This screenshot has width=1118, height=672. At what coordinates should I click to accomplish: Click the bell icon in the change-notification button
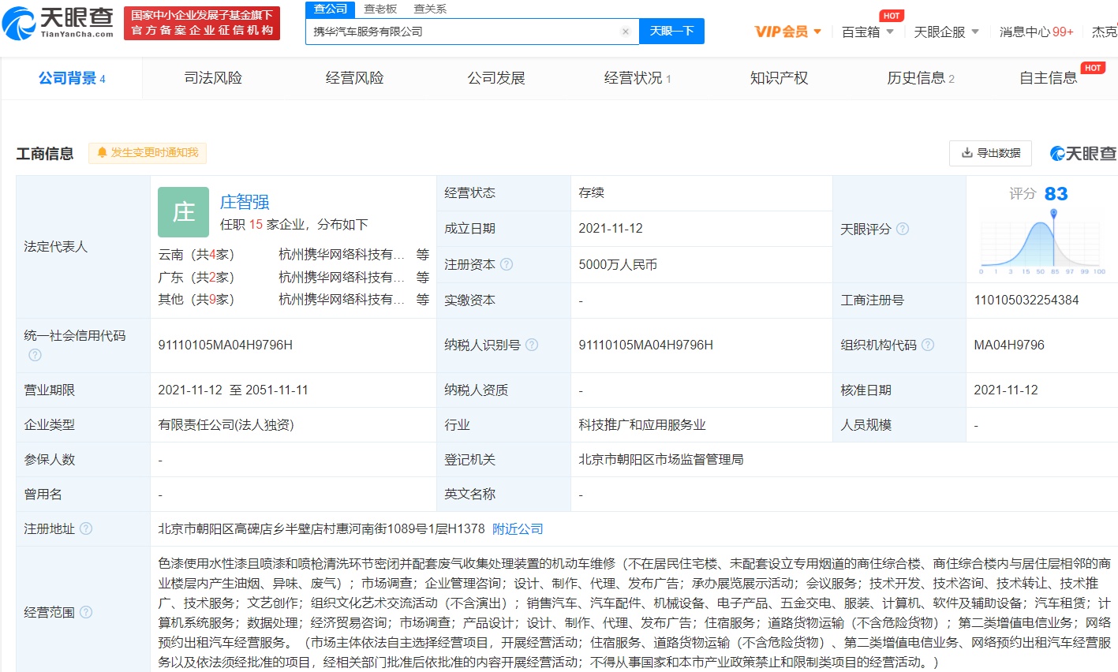coord(102,152)
